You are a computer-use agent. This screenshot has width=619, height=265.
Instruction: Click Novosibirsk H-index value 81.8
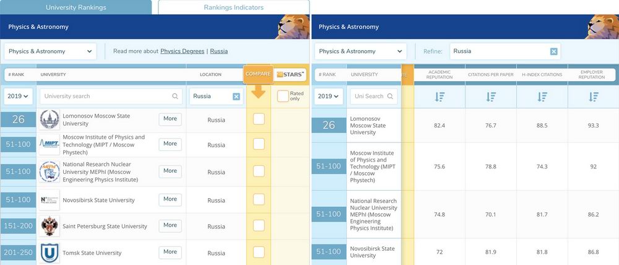542,252
